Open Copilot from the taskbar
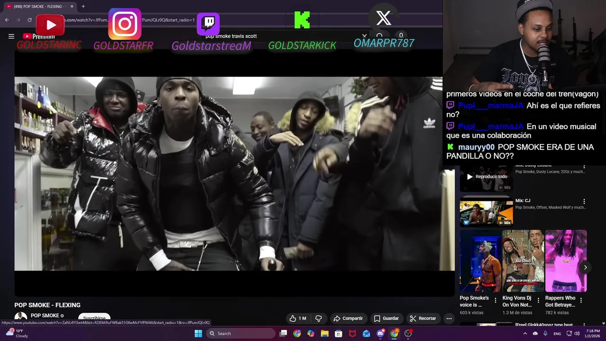Viewport: 606px width, 341px height. point(311,333)
